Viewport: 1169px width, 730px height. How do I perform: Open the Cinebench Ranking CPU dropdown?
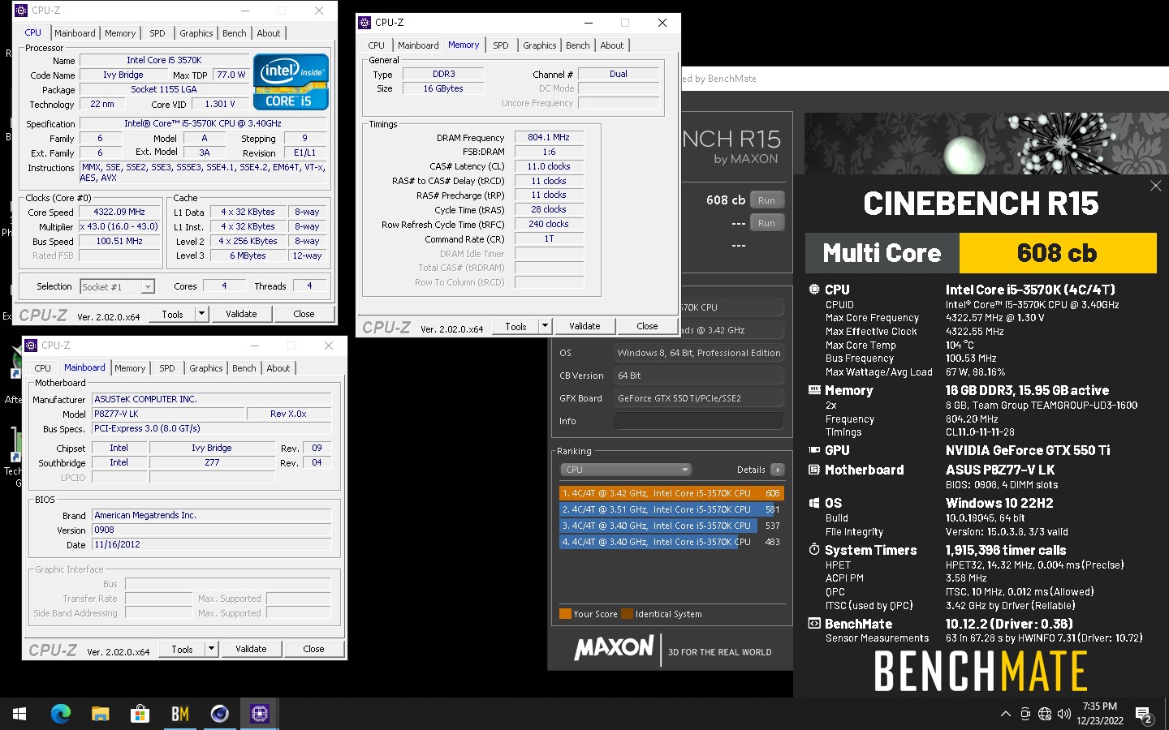click(x=626, y=470)
